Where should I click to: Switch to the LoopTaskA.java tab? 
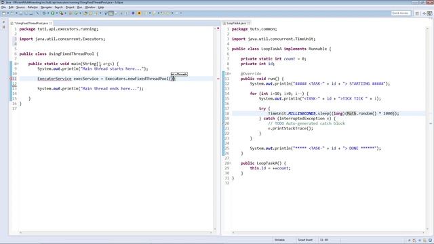click(236, 23)
